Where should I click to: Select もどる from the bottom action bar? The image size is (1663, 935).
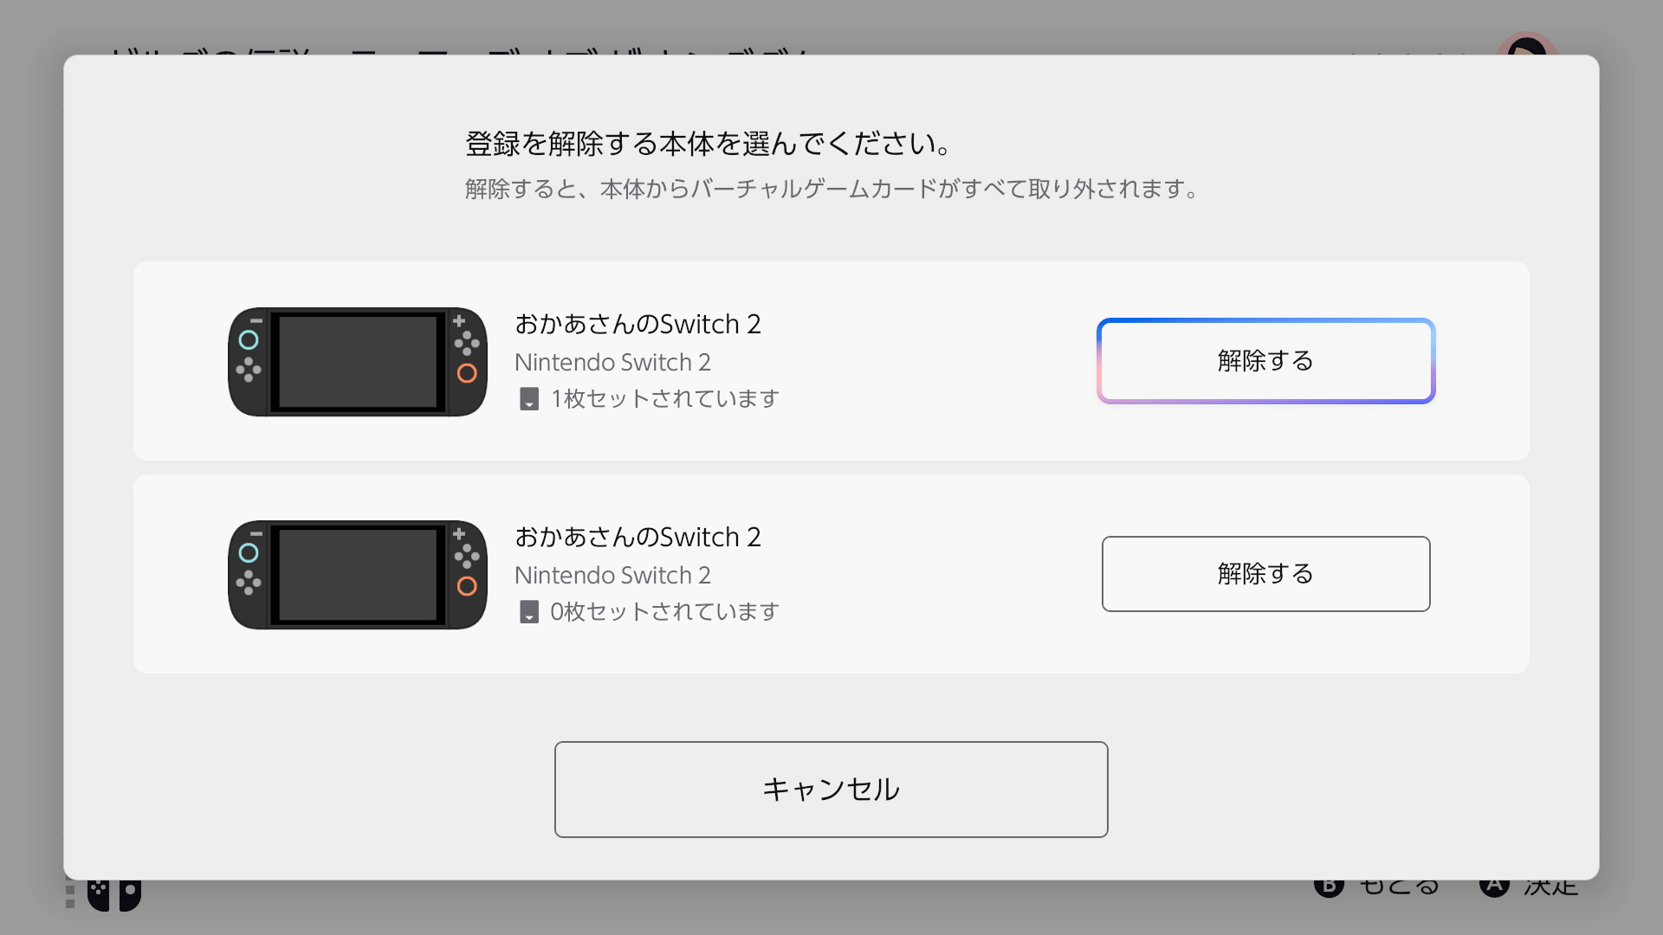tap(1378, 885)
